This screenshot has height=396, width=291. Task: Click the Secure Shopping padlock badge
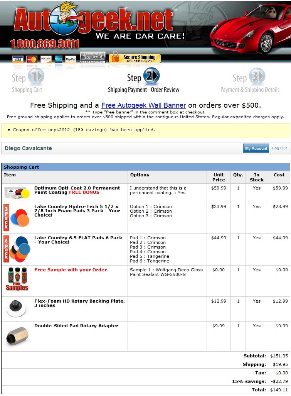coord(135,58)
